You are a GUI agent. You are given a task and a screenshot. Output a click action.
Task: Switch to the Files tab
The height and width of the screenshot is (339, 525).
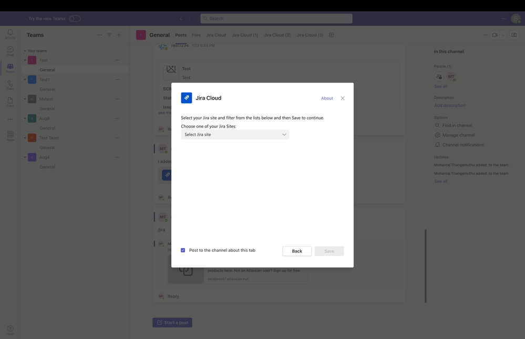(196, 35)
